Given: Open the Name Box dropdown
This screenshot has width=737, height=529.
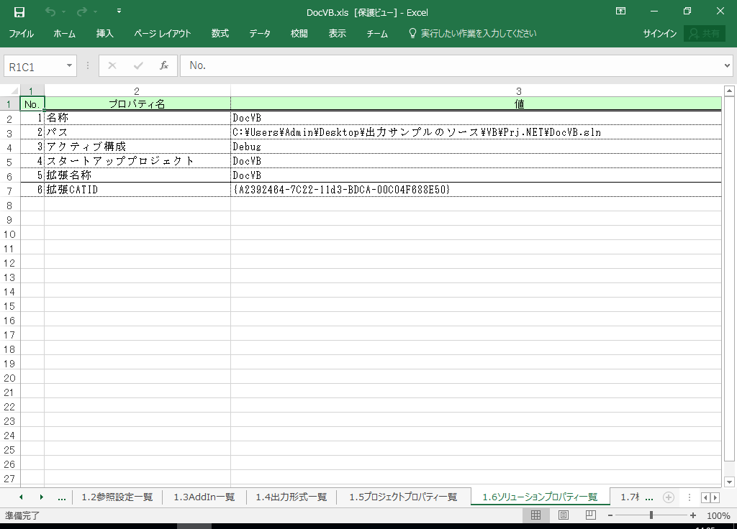Looking at the screenshot, I should [70, 66].
